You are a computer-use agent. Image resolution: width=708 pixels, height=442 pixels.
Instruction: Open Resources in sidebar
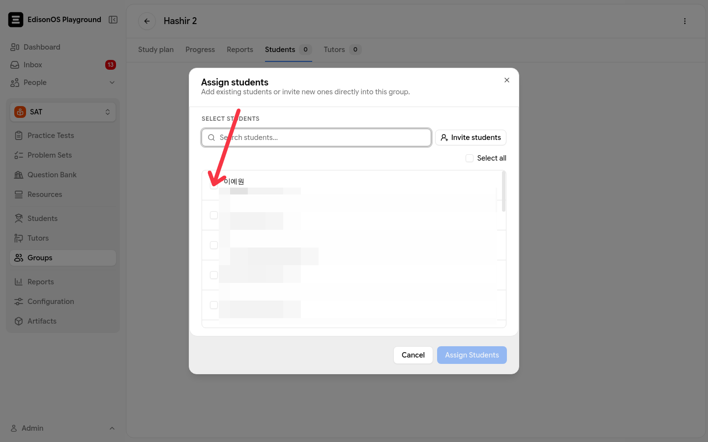point(63,194)
